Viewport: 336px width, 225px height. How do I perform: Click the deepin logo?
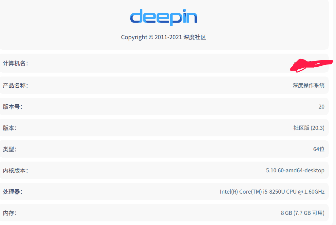click(x=163, y=18)
